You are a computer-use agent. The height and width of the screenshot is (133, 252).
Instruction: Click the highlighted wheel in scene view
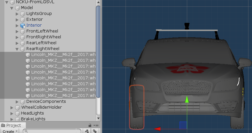click(137, 107)
